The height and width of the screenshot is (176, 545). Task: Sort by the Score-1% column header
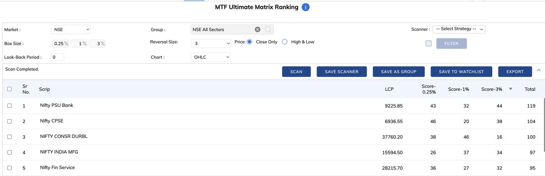point(458,89)
